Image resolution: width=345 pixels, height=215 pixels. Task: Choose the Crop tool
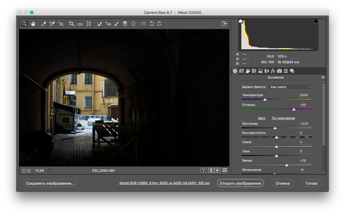pyautogui.click(x=71, y=24)
